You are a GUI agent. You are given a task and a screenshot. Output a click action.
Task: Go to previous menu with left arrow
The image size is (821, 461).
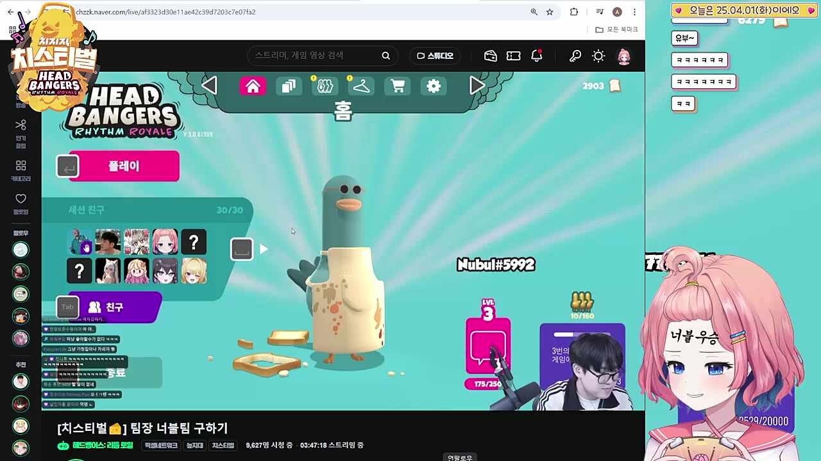tap(209, 85)
